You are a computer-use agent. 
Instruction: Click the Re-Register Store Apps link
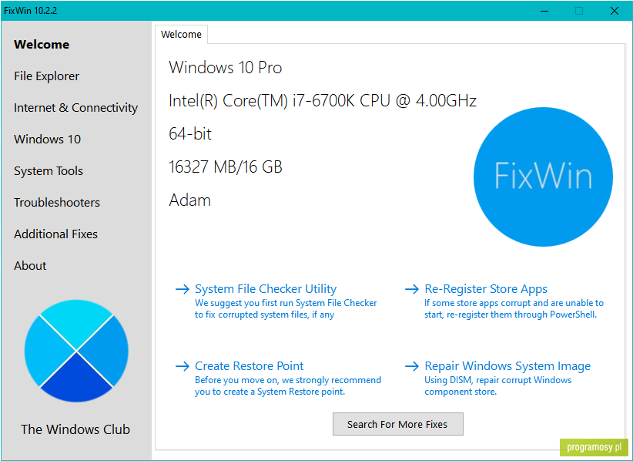click(x=486, y=289)
